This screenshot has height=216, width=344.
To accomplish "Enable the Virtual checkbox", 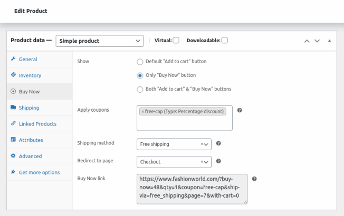I will tap(176, 41).
